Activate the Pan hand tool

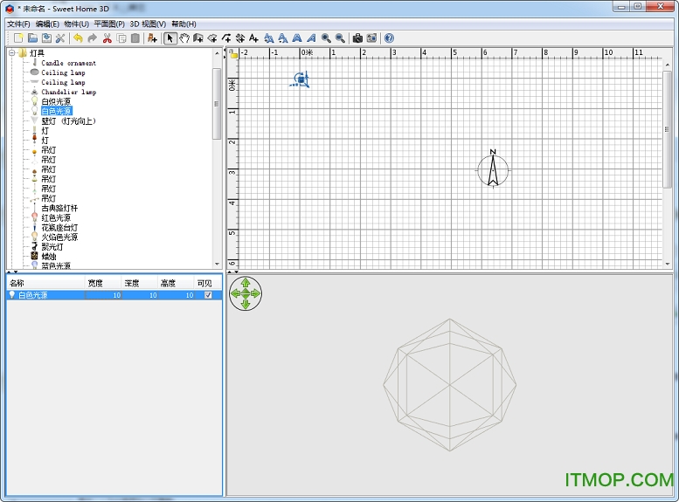click(184, 38)
